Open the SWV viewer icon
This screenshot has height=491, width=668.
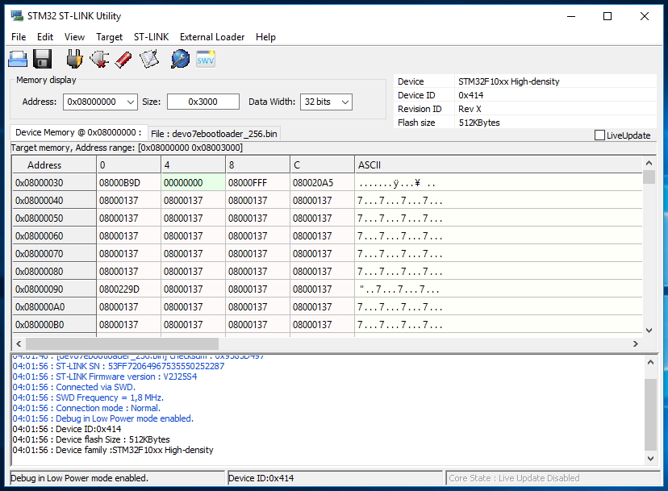(x=206, y=59)
